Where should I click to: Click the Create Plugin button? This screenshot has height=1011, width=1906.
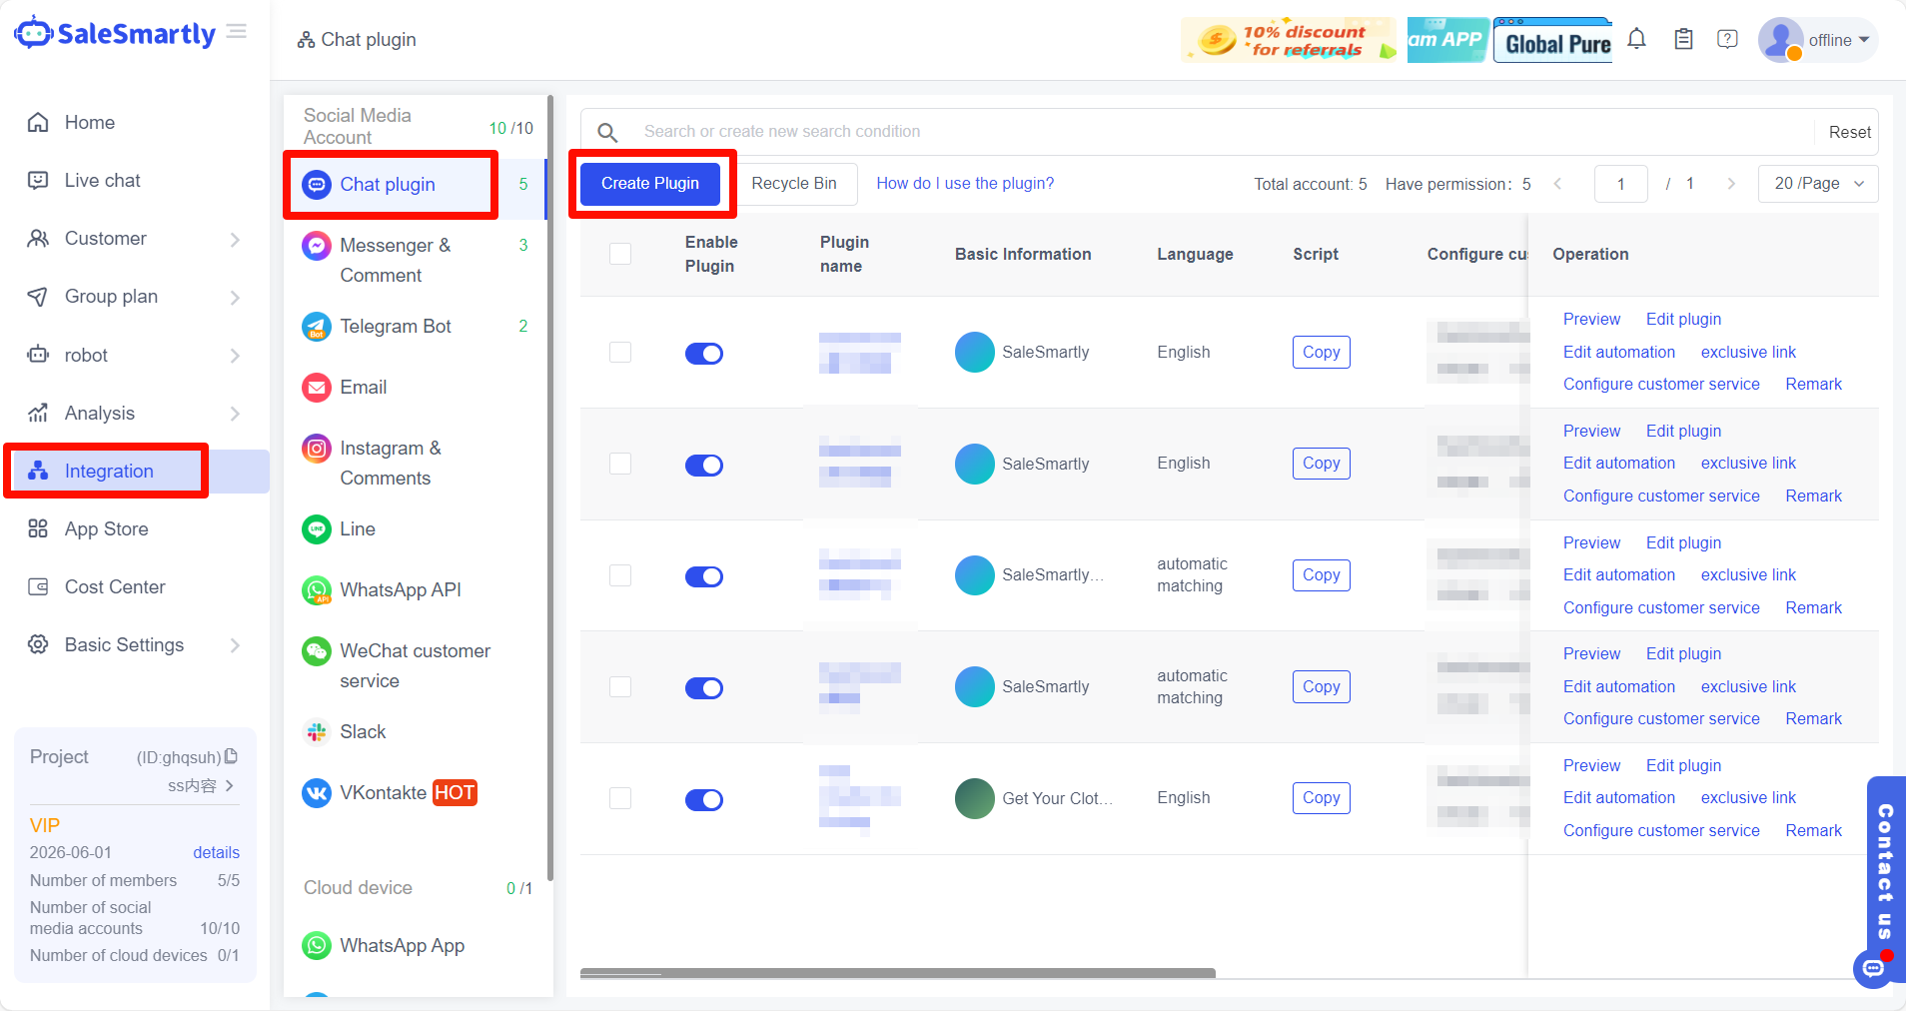(650, 184)
